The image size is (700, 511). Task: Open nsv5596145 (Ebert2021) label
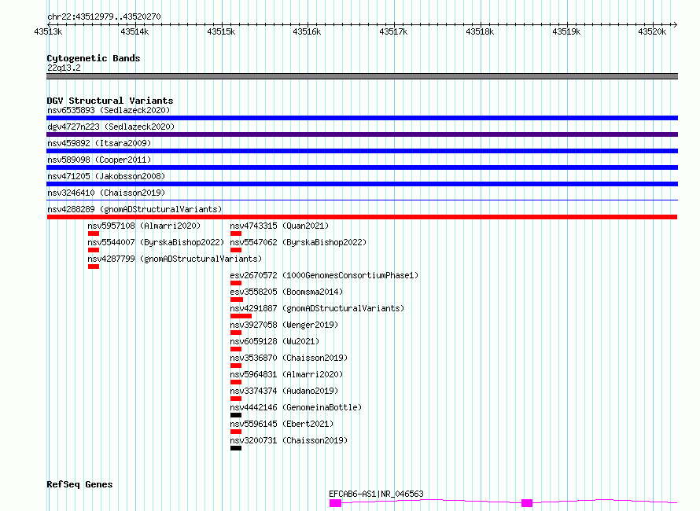(282, 424)
